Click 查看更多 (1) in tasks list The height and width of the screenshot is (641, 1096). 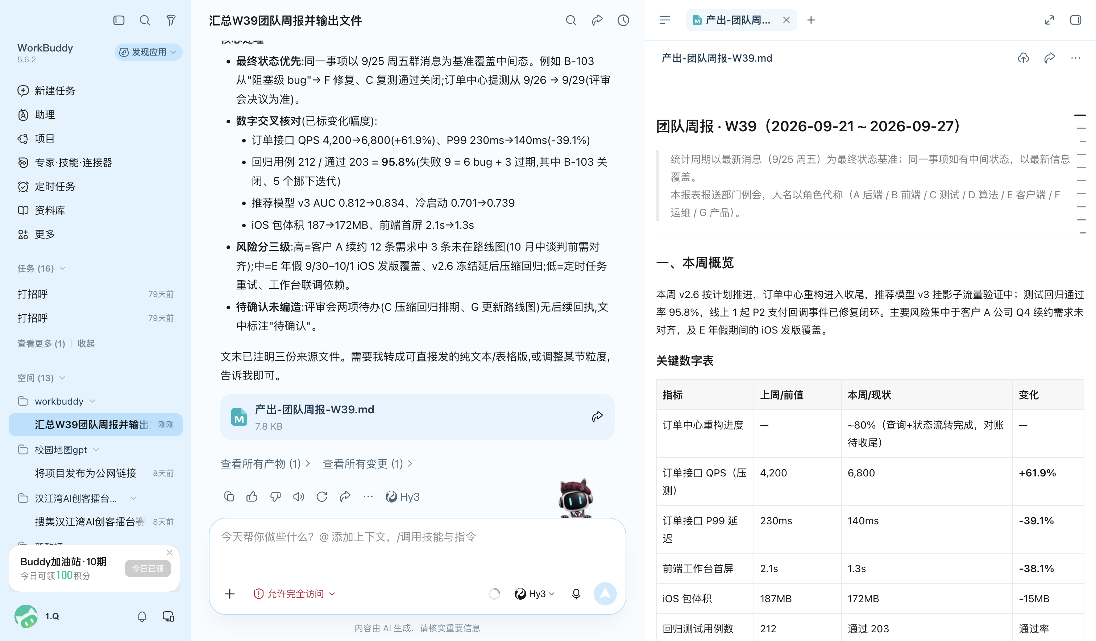pos(41,343)
